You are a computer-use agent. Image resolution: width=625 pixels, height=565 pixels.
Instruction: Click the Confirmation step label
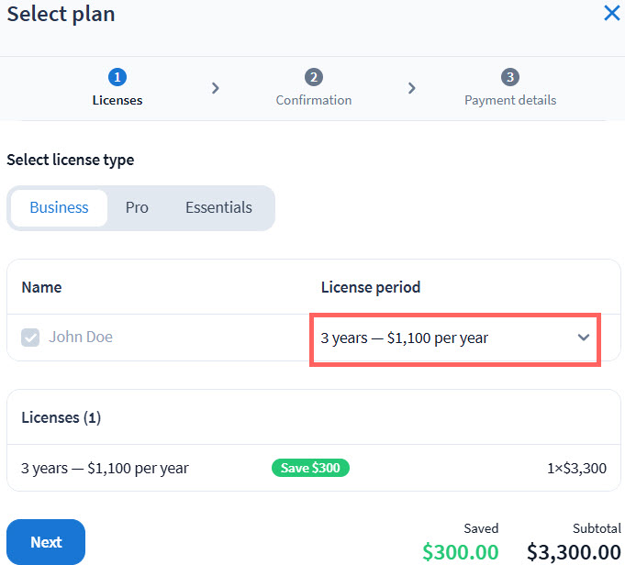click(x=314, y=100)
